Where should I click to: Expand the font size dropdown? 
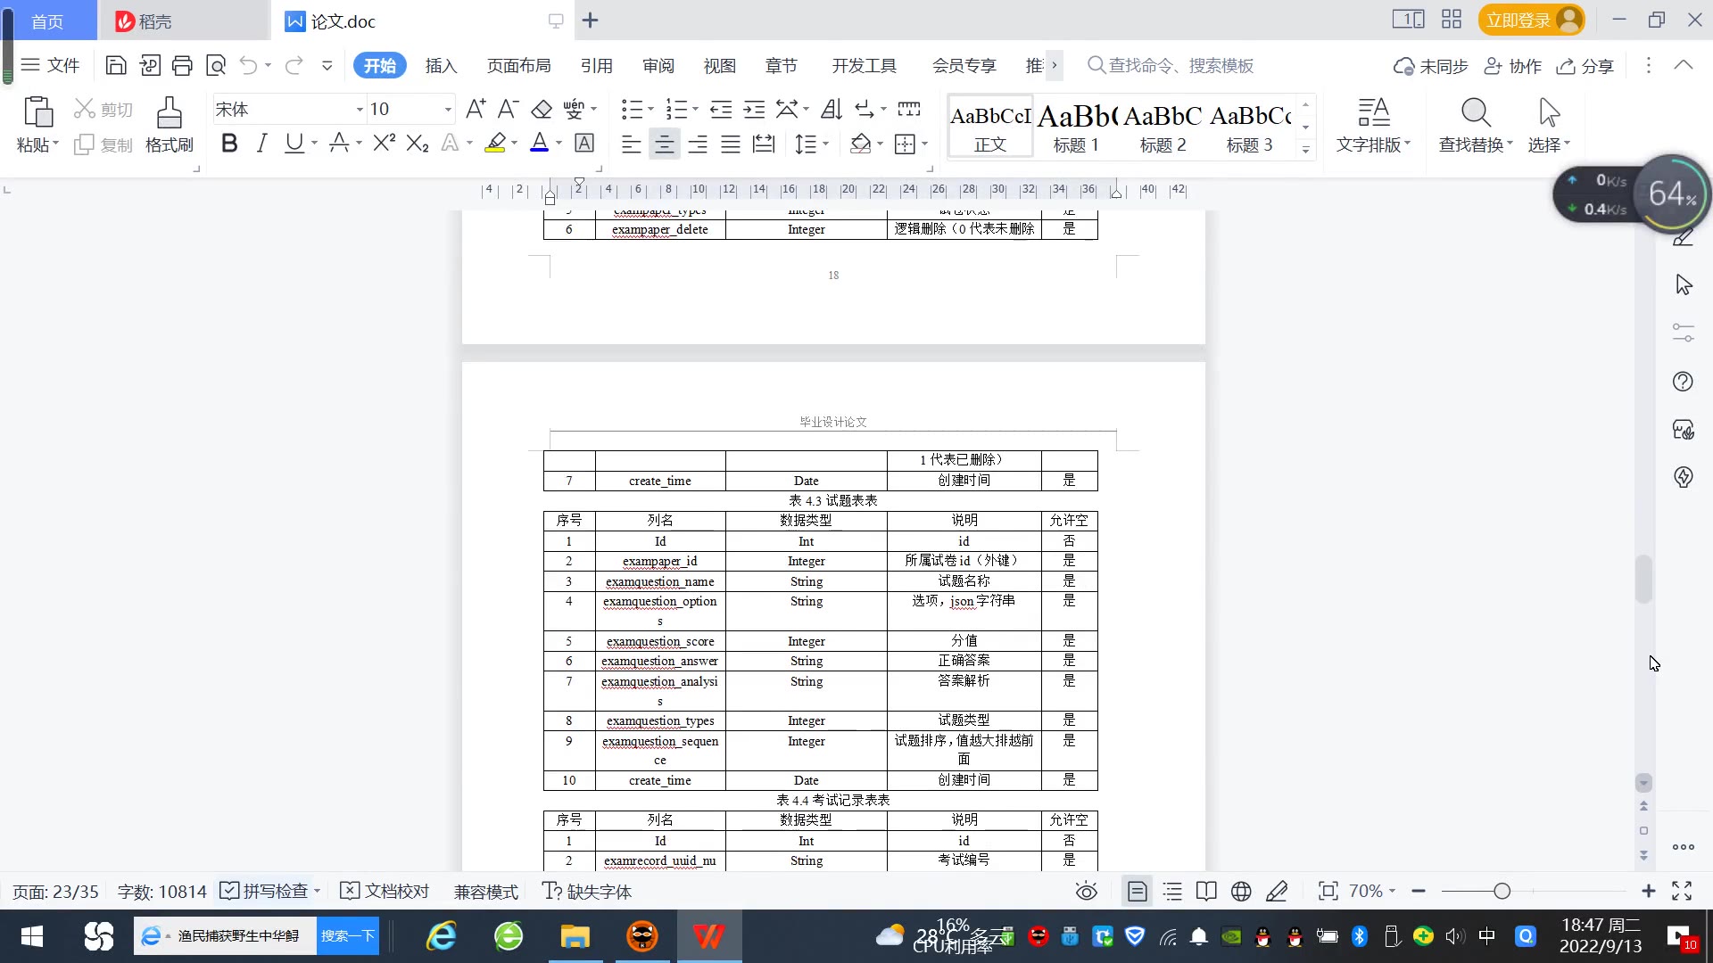448,110
